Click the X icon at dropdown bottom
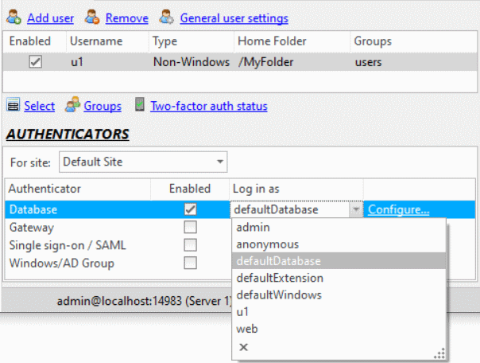 [243, 347]
